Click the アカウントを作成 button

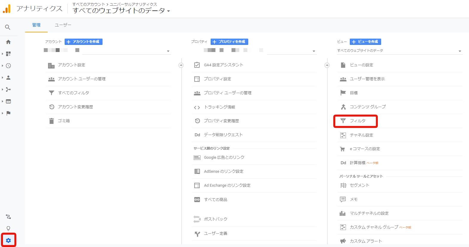pyautogui.click(x=83, y=42)
